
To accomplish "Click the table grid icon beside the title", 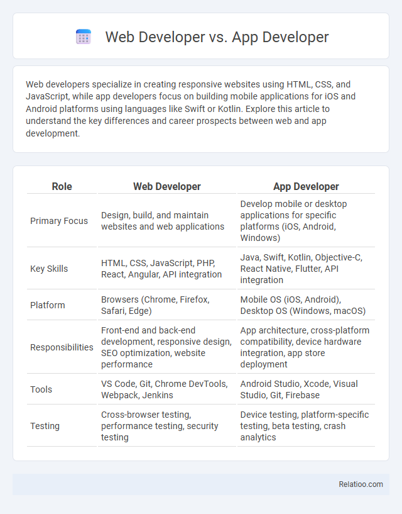I will 84,36.
